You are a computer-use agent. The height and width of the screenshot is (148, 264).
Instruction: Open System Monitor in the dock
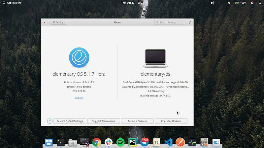(192, 142)
